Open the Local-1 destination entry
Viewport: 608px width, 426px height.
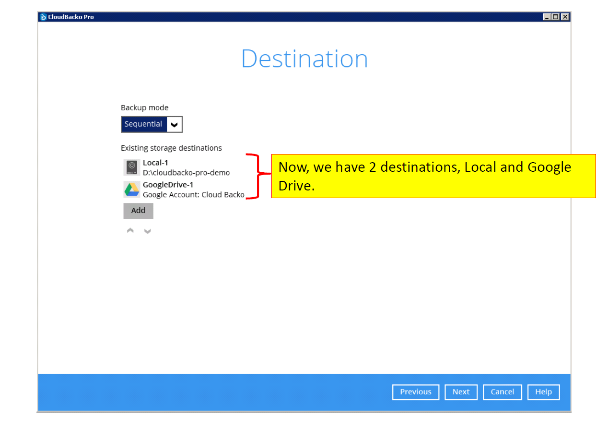[155, 163]
